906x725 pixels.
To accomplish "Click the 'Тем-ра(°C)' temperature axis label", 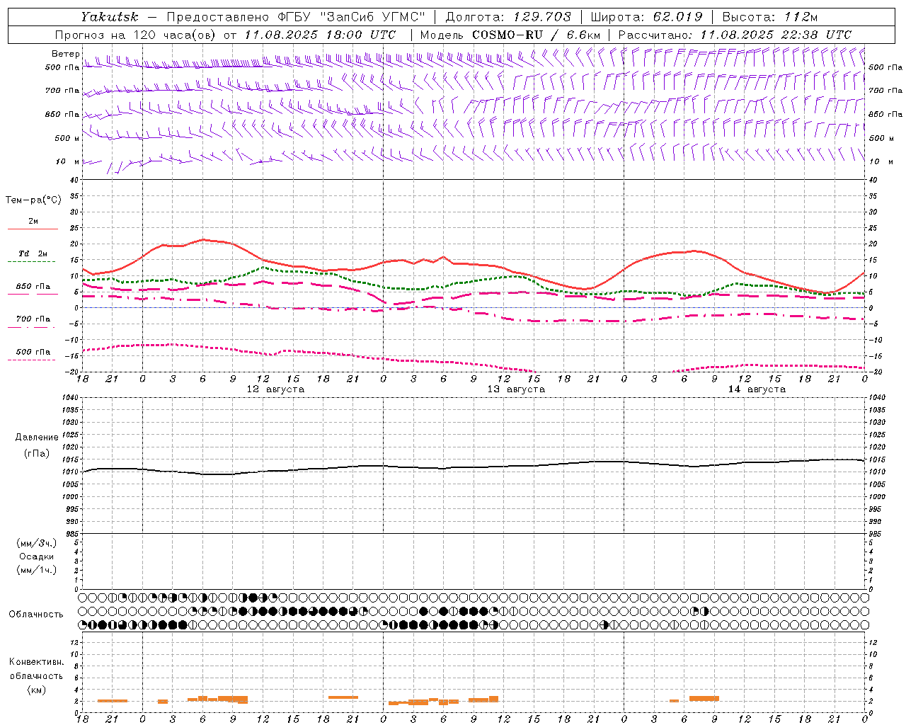I will [33, 200].
